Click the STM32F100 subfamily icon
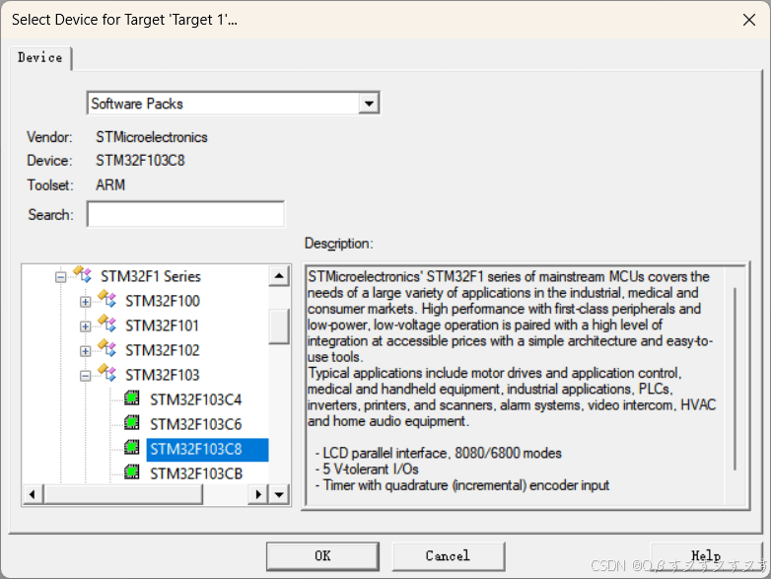 click(x=106, y=299)
